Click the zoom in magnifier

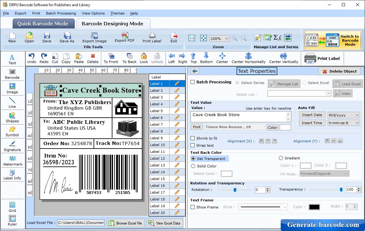(235, 38)
